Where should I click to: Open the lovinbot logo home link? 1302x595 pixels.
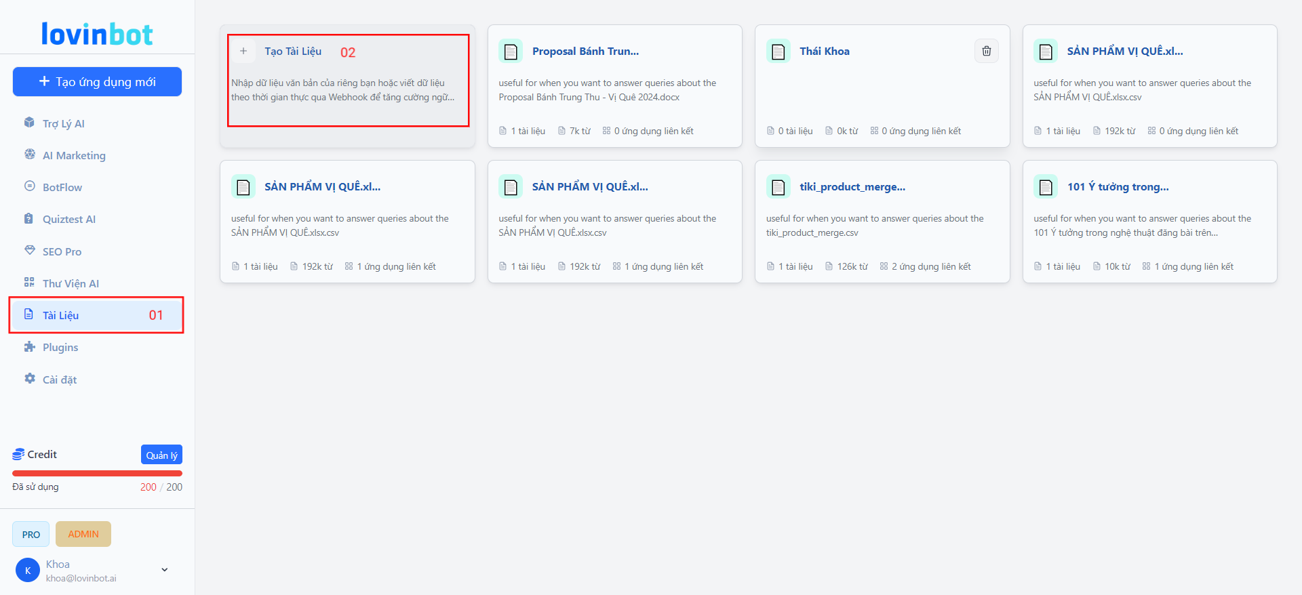coord(97,34)
